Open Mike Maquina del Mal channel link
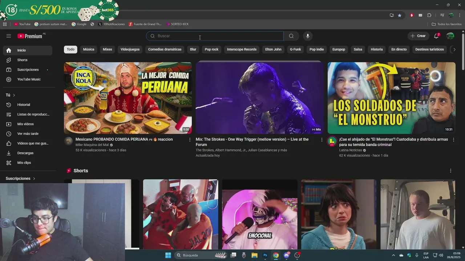This screenshot has height=261, width=465. click(92, 145)
